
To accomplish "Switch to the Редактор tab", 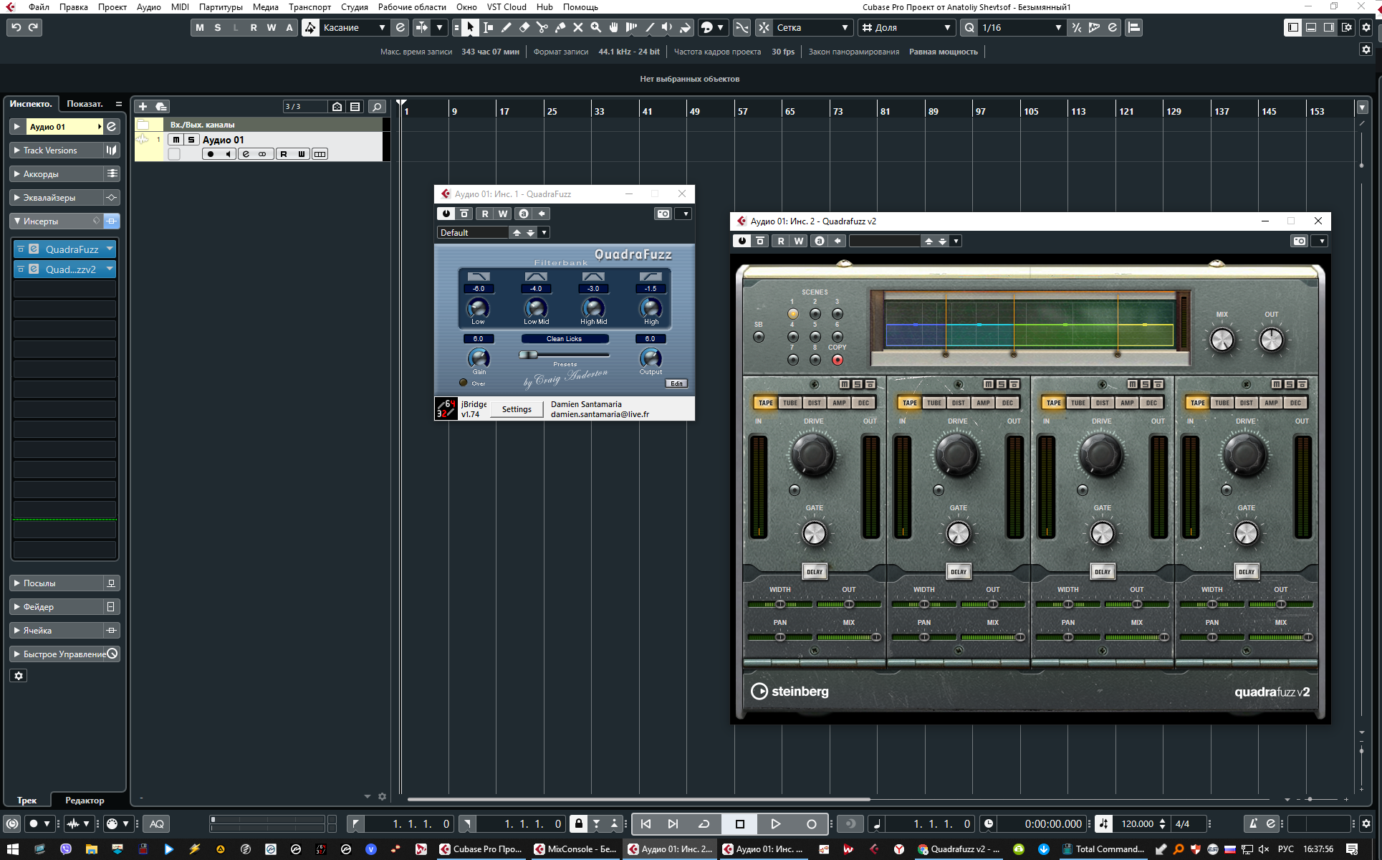I will 85,801.
